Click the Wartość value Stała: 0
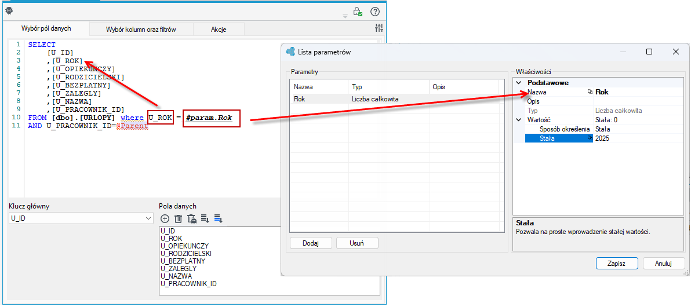 click(639, 120)
